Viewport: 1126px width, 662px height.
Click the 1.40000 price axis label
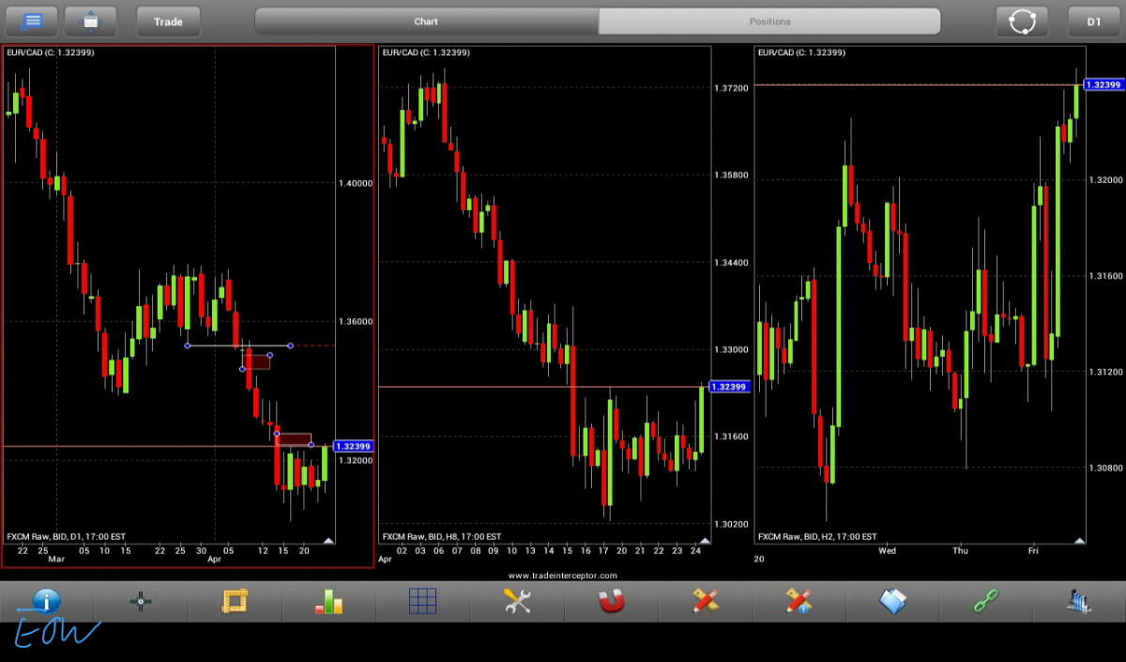point(356,183)
